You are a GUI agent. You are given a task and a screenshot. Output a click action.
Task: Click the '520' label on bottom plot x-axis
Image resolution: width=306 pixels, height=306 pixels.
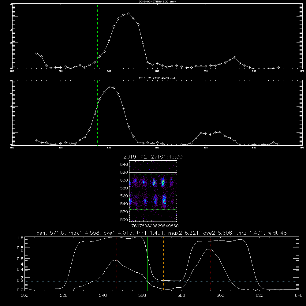[64, 296]
